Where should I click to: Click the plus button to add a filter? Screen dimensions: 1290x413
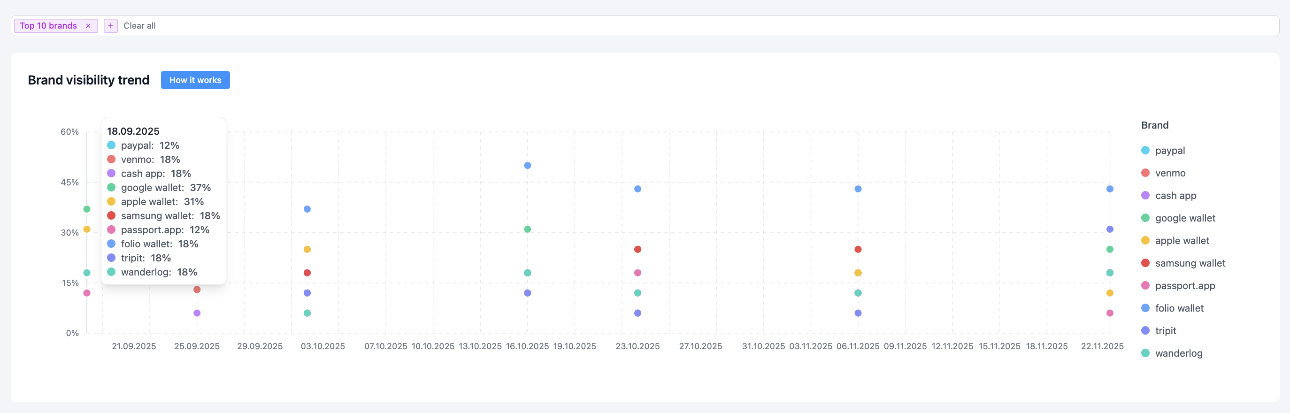[x=111, y=25]
